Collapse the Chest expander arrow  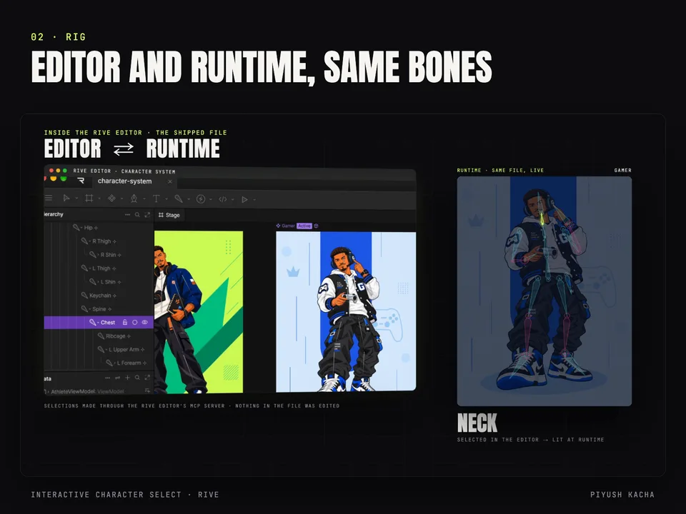[98, 323]
